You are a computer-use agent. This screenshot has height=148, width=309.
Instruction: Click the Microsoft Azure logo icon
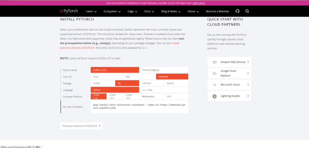pyautogui.click(x=215, y=85)
